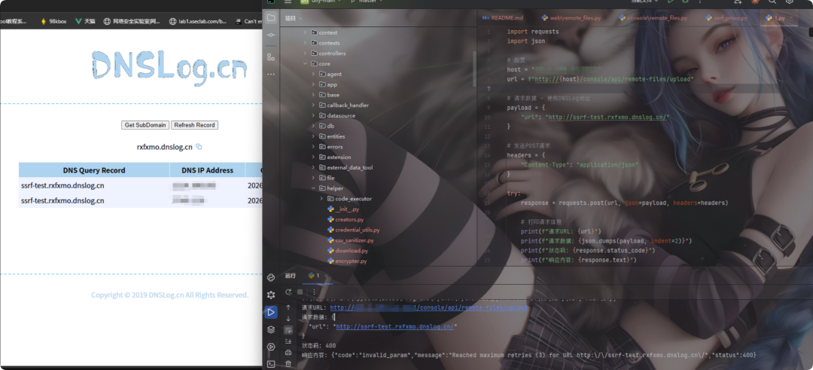Click the ssrf-test URL in code line 10
Image resolution: width=813 pixels, height=370 pixels.
[x=607, y=118]
